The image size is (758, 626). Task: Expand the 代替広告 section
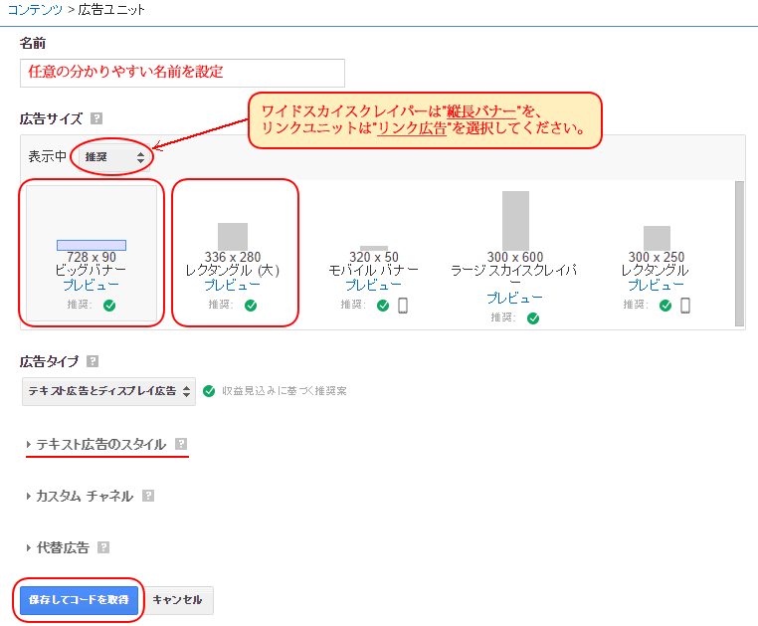click(x=62, y=547)
